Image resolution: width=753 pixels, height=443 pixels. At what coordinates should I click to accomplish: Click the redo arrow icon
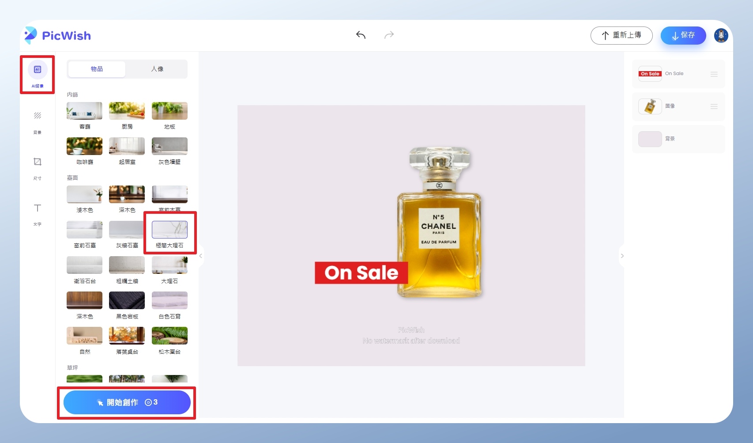(389, 35)
